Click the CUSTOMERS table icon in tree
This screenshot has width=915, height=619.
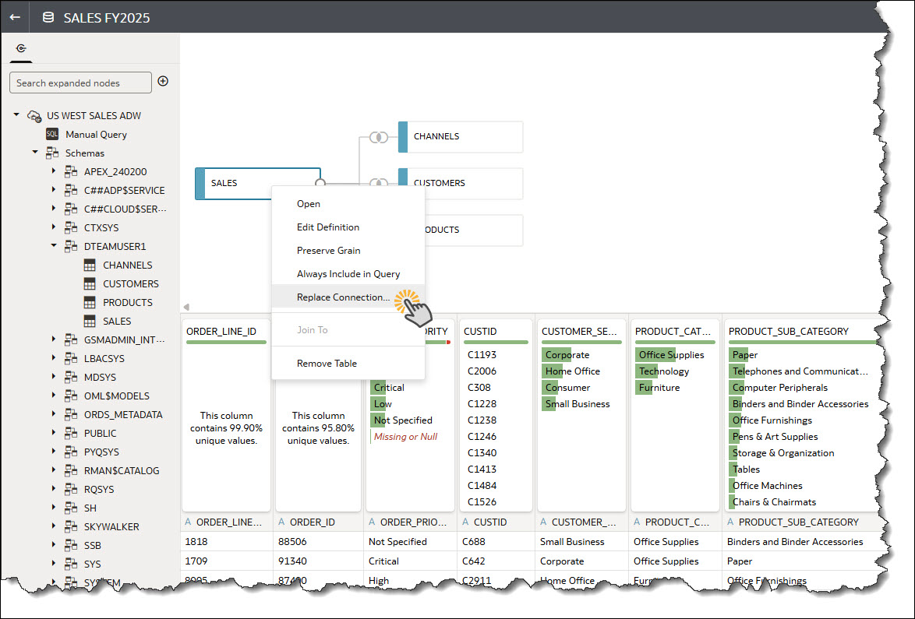[90, 284]
